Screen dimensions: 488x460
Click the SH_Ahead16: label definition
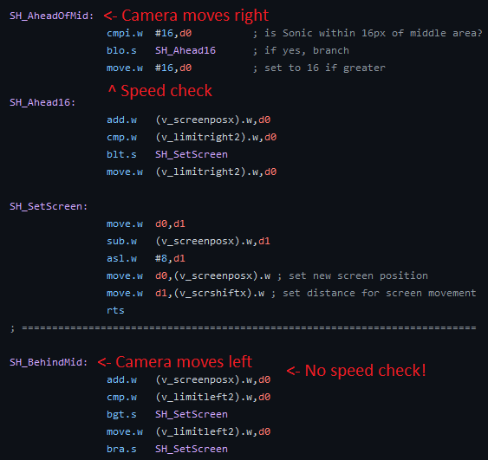click(42, 102)
